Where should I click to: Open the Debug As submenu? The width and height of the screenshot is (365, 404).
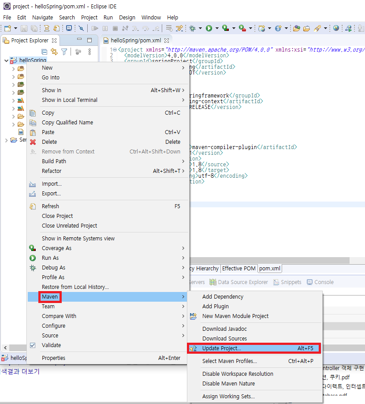click(x=108, y=268)
